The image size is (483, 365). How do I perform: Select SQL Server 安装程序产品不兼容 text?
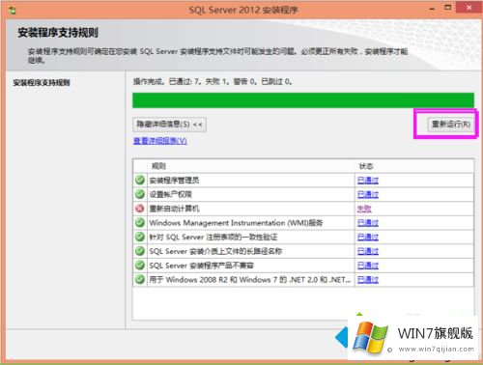pyautogui.click(x=201, y=266)
